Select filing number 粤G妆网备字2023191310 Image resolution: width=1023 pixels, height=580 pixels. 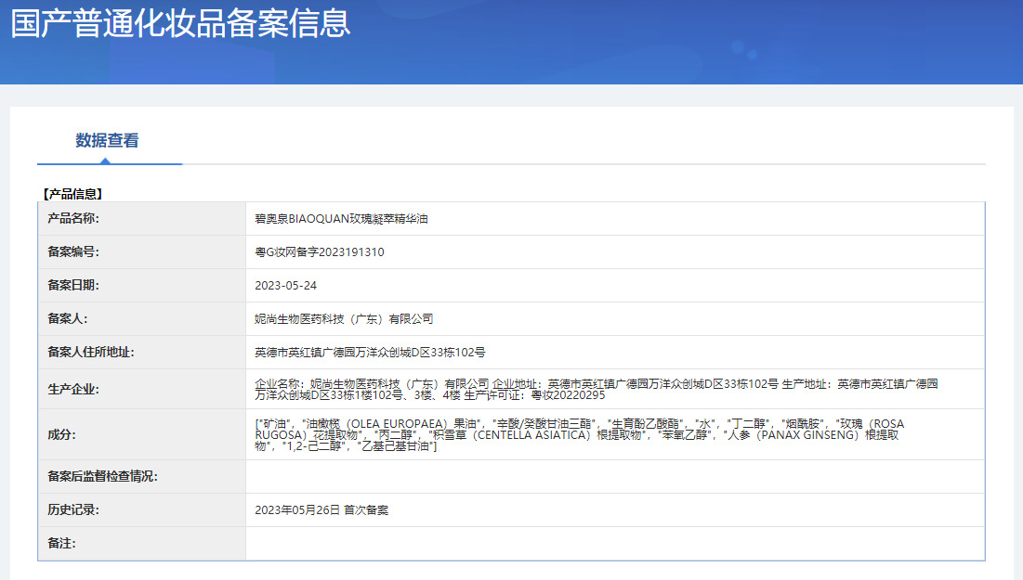[x=320, y=252]
